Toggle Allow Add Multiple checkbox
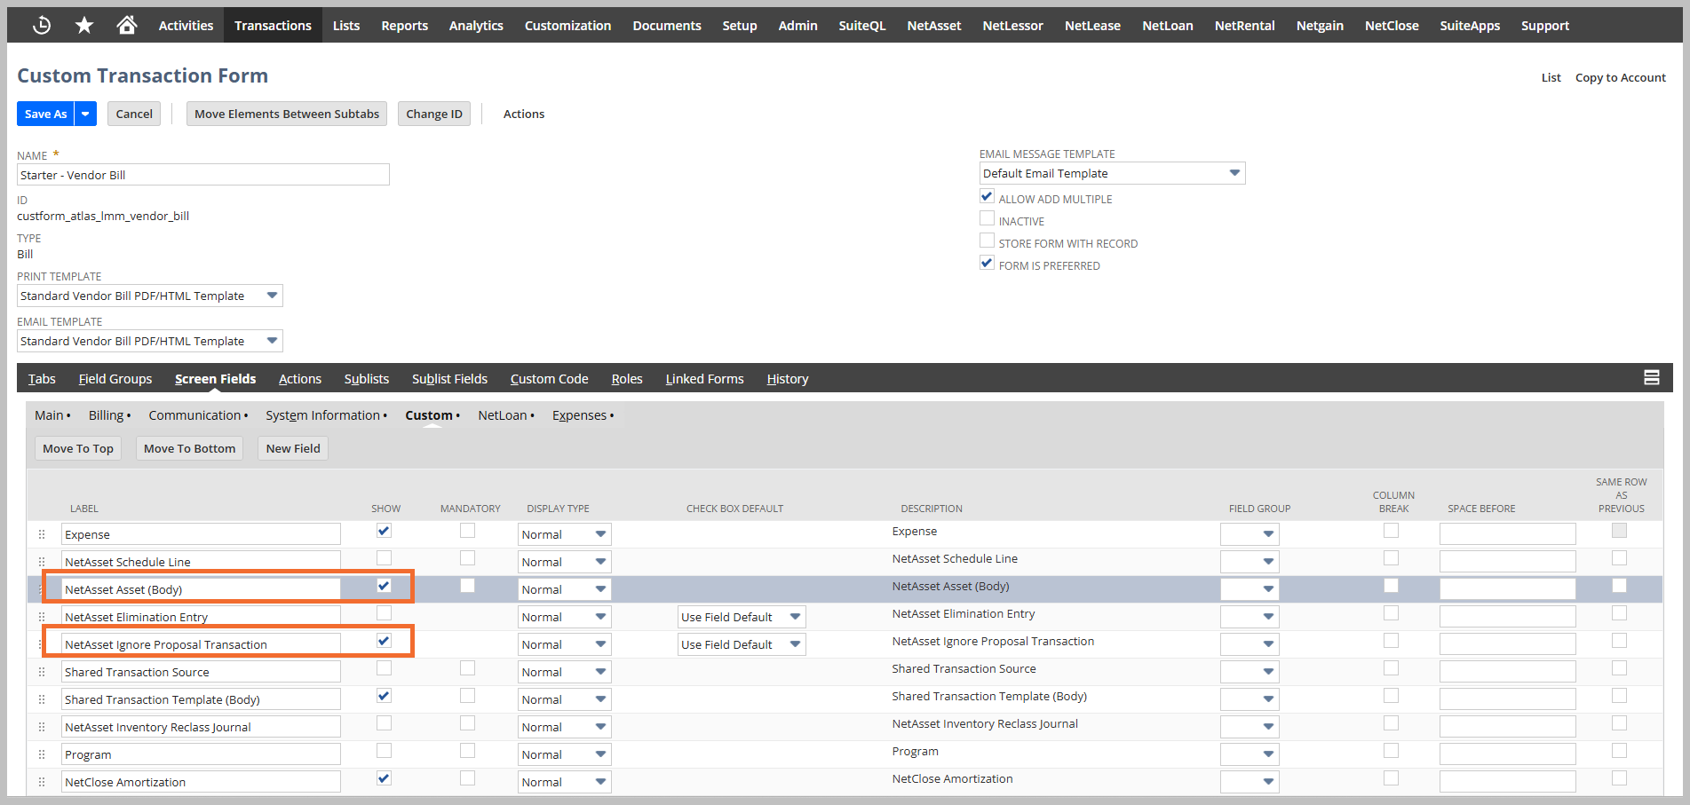This screenshot has height=805, width=1690. [x=987, y=196]
